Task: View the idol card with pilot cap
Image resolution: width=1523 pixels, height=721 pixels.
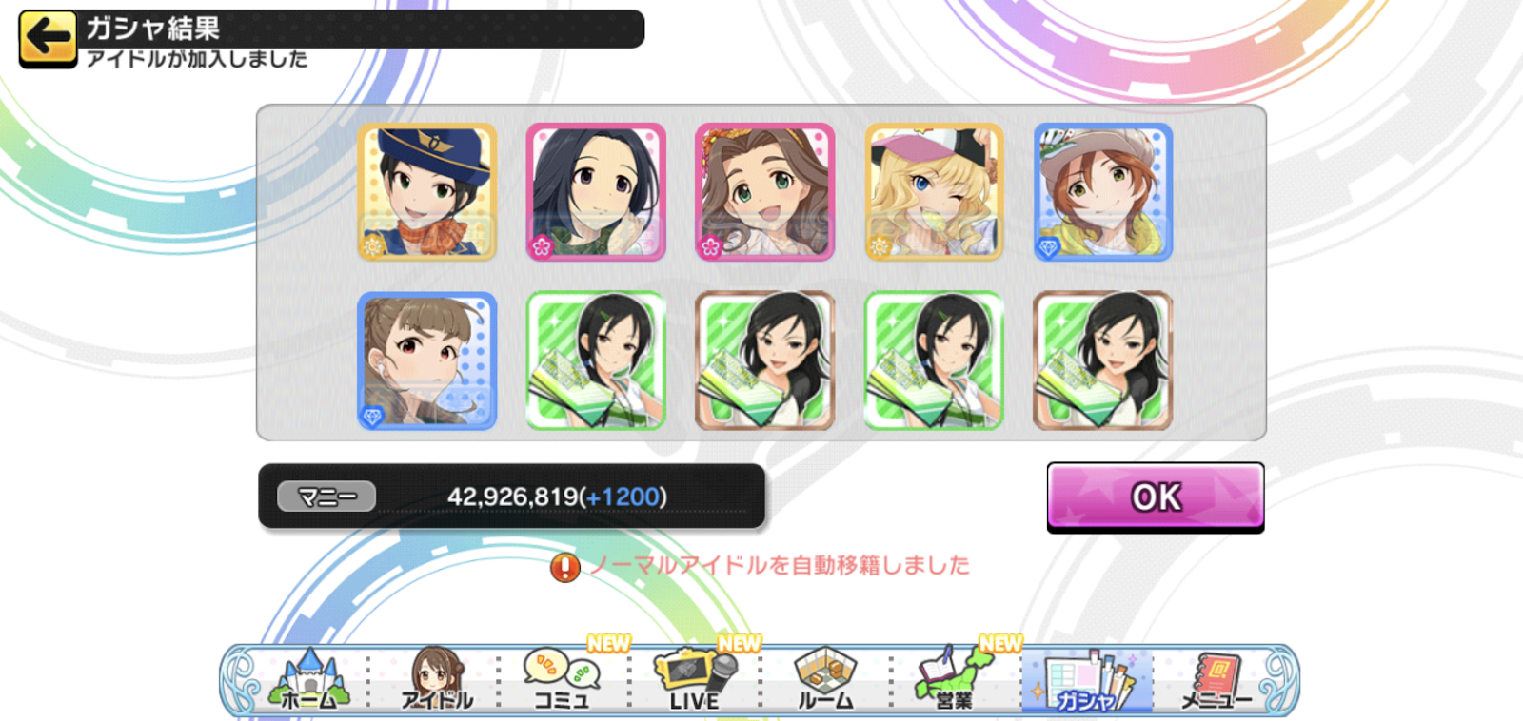Action: click(x=427, y=192)
